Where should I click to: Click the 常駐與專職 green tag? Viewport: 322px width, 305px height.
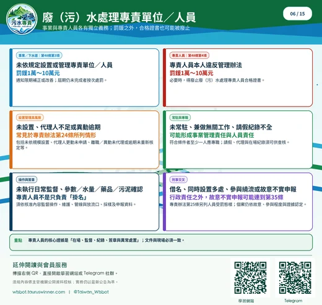click(180, 118)
